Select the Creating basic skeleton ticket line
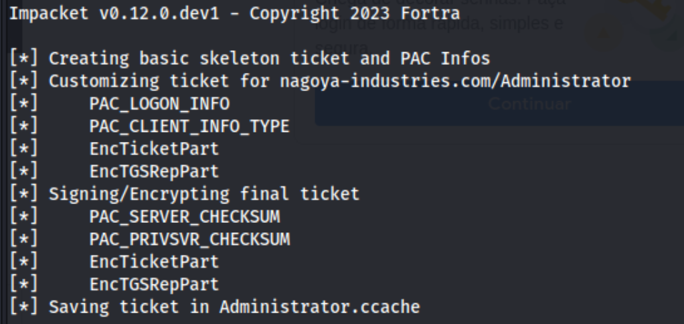Image resolution: width=684 pixels, height=324 pixels. point(250,58)
